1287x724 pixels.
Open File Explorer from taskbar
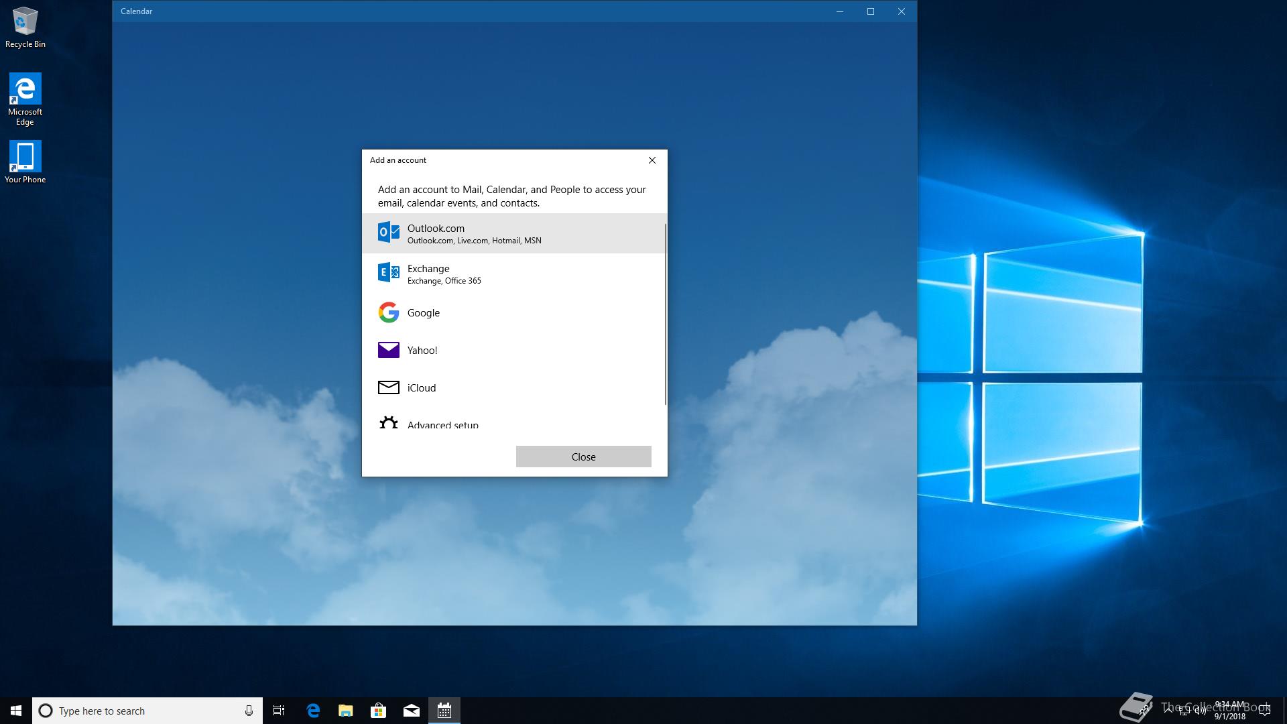(345, 711)
